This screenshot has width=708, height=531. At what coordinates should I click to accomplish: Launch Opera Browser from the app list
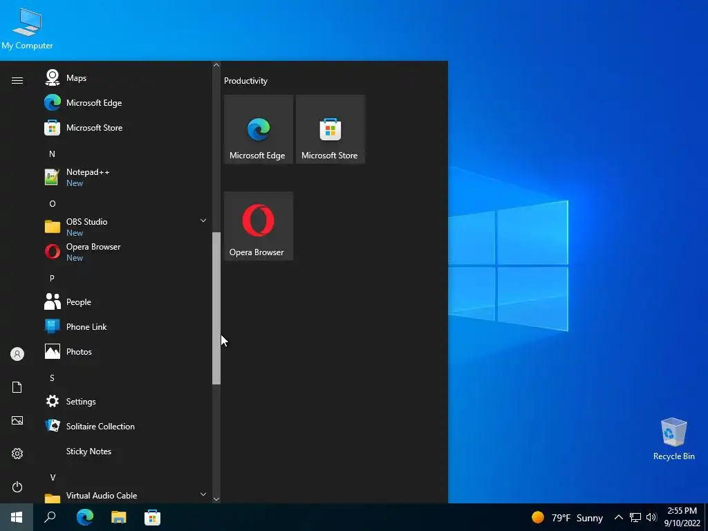click(127, 252)
